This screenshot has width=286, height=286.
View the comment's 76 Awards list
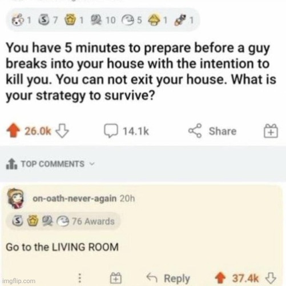[63, 221]
